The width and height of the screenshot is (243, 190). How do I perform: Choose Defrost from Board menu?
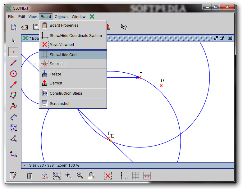pyautogui.click(x=73, y=83)
